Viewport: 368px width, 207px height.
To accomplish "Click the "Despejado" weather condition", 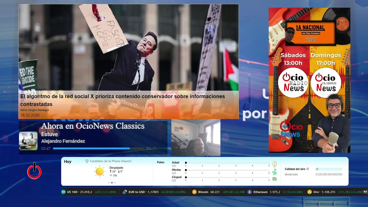I will point(116,168).
